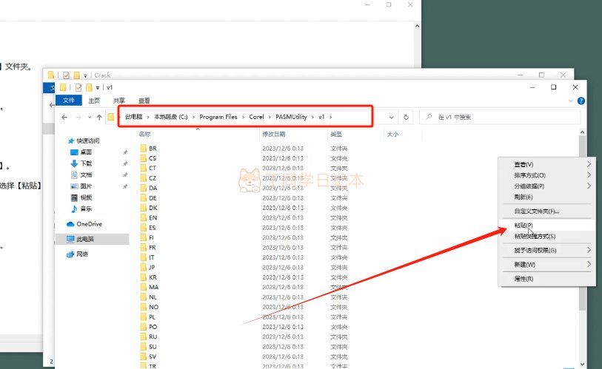Click the Up one level arrow

coord(99,118)
